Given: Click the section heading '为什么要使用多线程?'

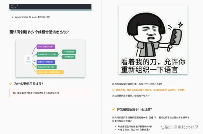Looking at the screenshot, I should 28,84.
